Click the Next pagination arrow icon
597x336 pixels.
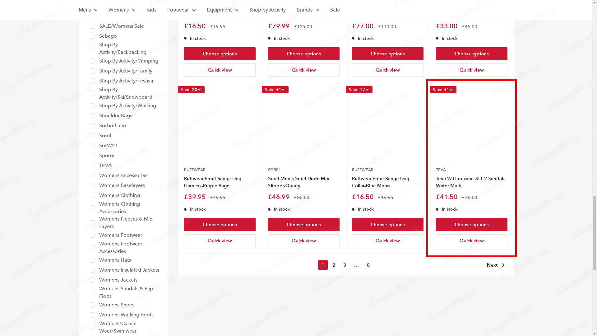[503, 265]
